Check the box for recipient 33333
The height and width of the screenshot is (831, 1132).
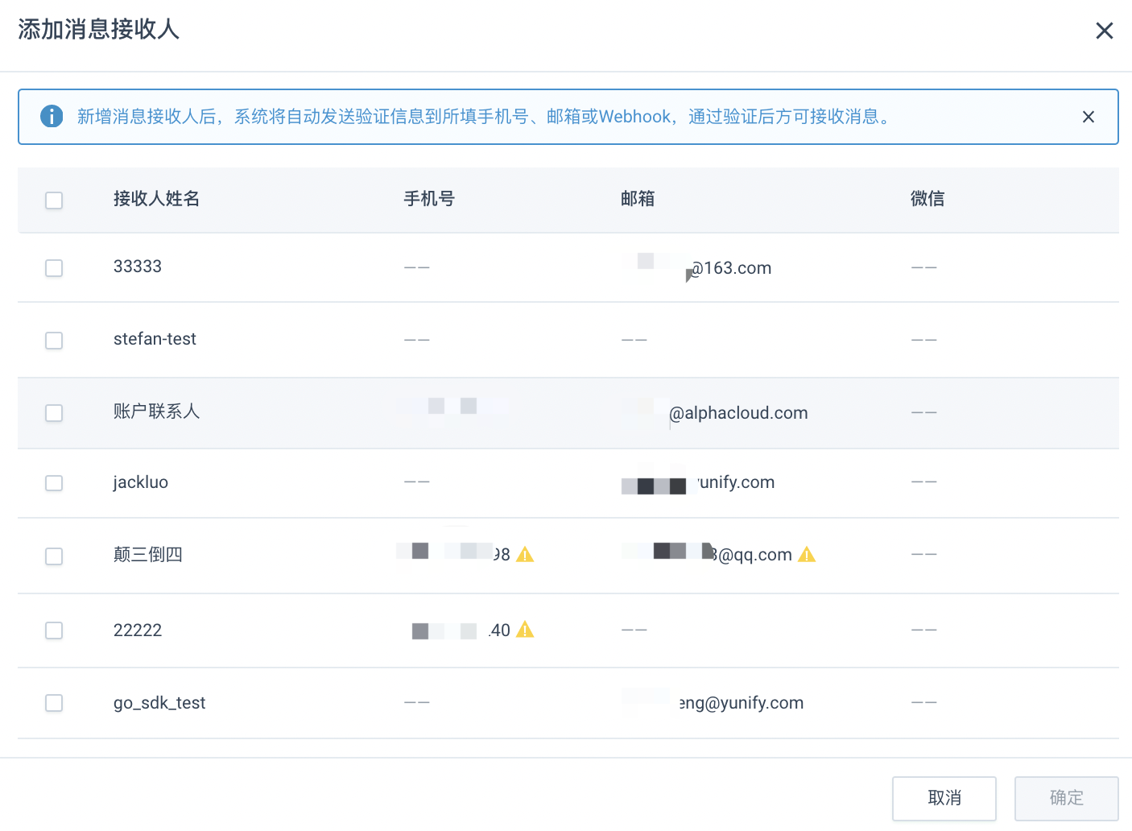pyautogui.click(x=54, y=267)
